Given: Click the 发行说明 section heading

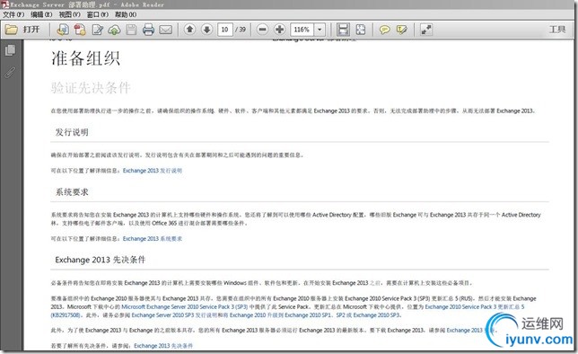Looking at the screenshot, I should 72,132.
